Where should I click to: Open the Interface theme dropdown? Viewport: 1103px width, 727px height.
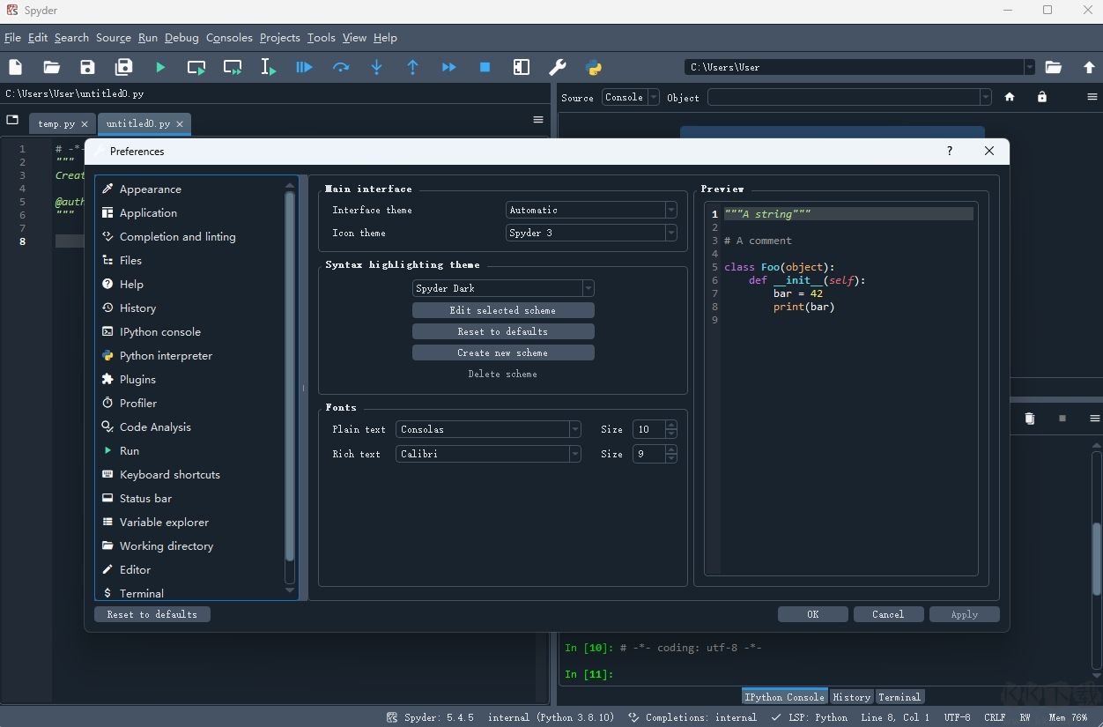click(x=591, y=210)
